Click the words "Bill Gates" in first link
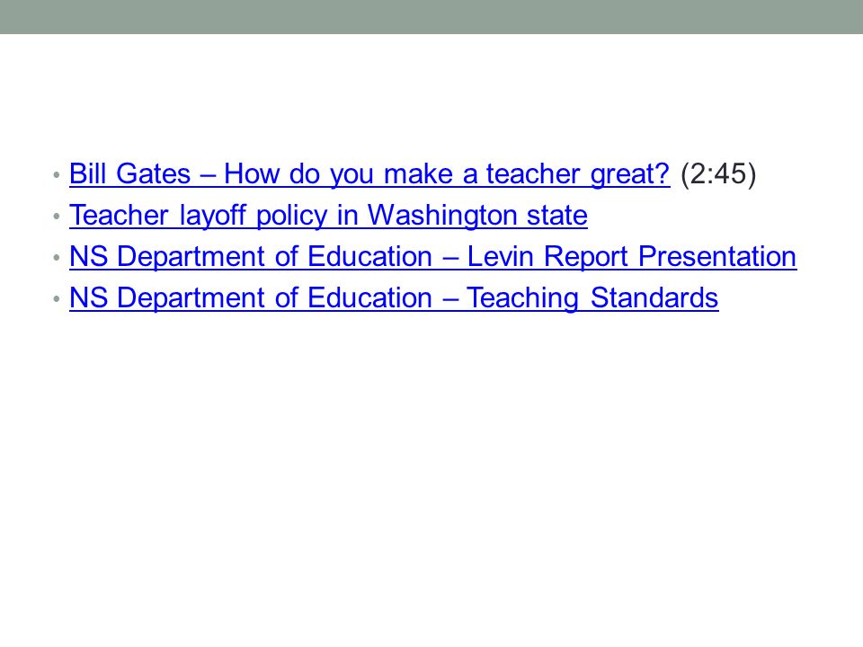 129,173
